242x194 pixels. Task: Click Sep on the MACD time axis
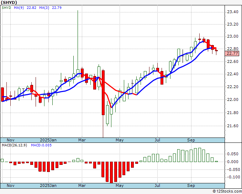click(x=191, y=185)
